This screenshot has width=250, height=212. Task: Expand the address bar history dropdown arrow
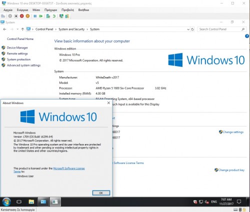pyautogui.click(x=188, y=29)
